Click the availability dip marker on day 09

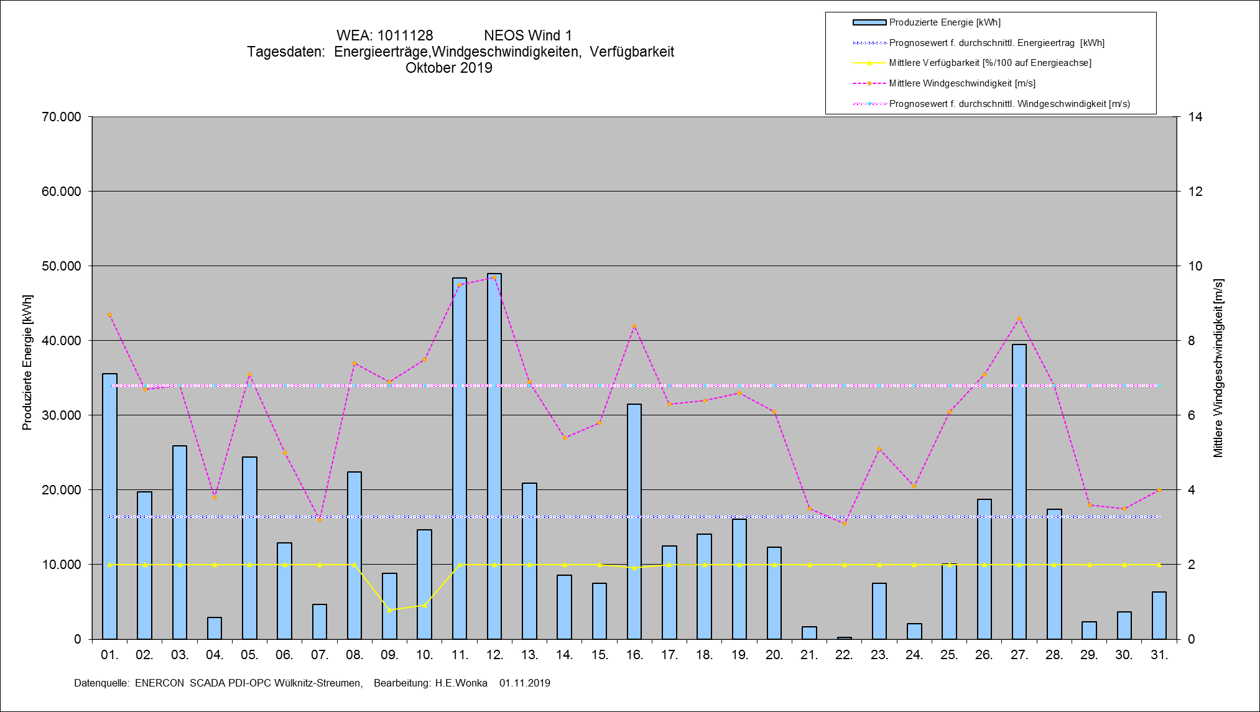click(389, 610)
